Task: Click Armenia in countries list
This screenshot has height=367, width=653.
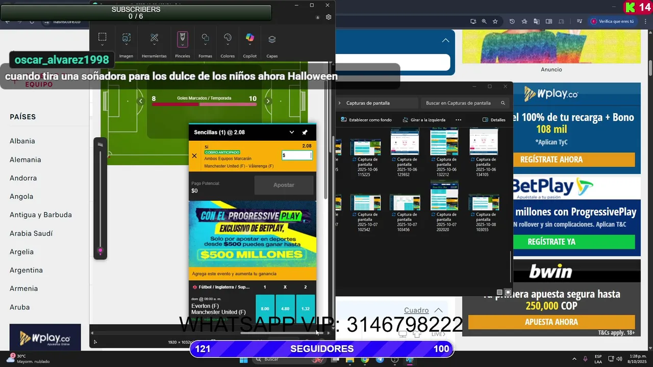Action: [x=24, y=289]
